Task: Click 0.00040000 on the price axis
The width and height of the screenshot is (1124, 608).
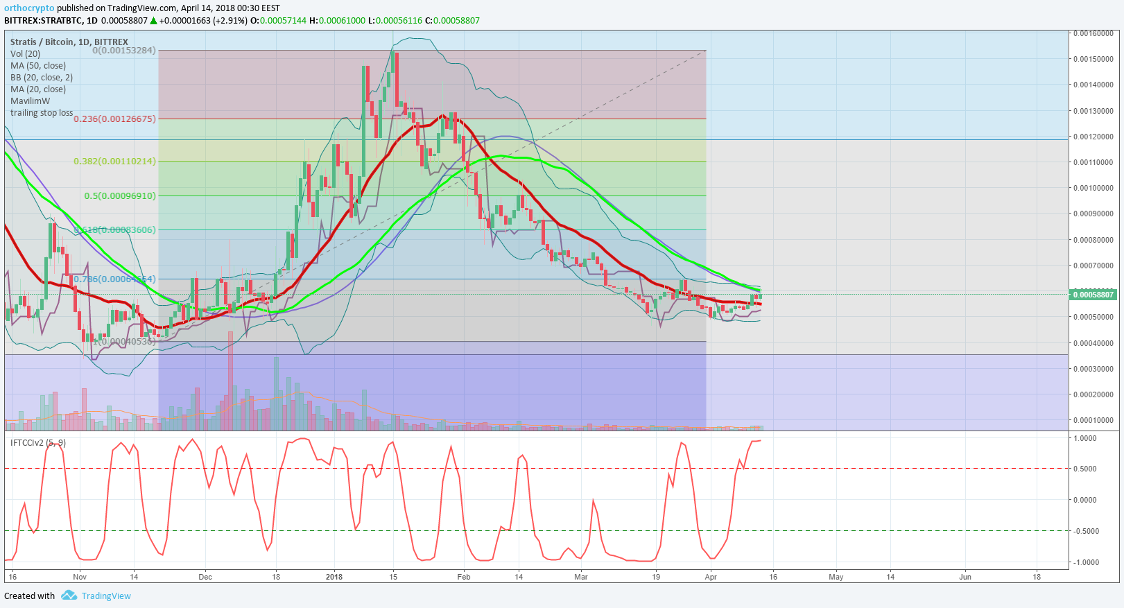Action: 1093,343
